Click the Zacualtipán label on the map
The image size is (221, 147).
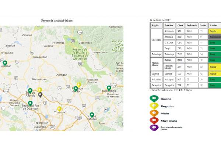[85, 43]
